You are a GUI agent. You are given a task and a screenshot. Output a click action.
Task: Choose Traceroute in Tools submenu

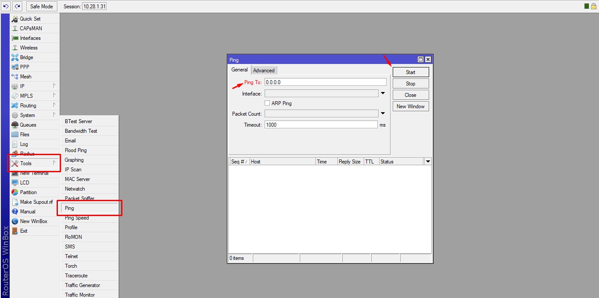tap(90, 276)
